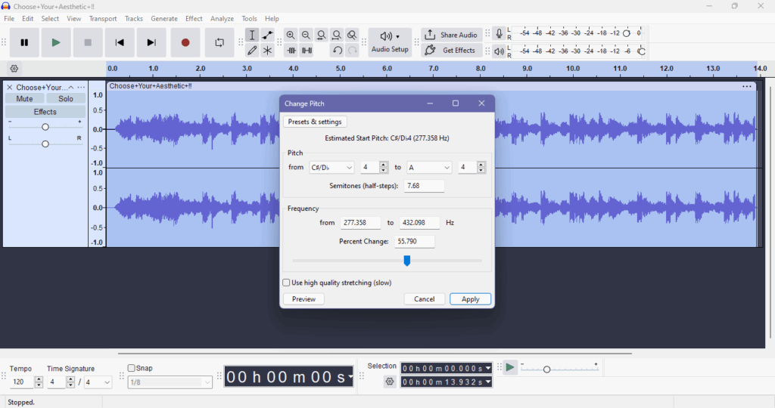Select the Envelope tool
The height and width of the screenshot is (408, 775).
click(268, 36)
